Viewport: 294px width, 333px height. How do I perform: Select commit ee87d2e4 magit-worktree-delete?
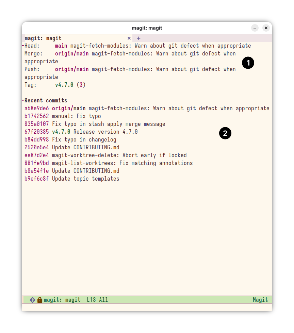(x=105, y=155)
